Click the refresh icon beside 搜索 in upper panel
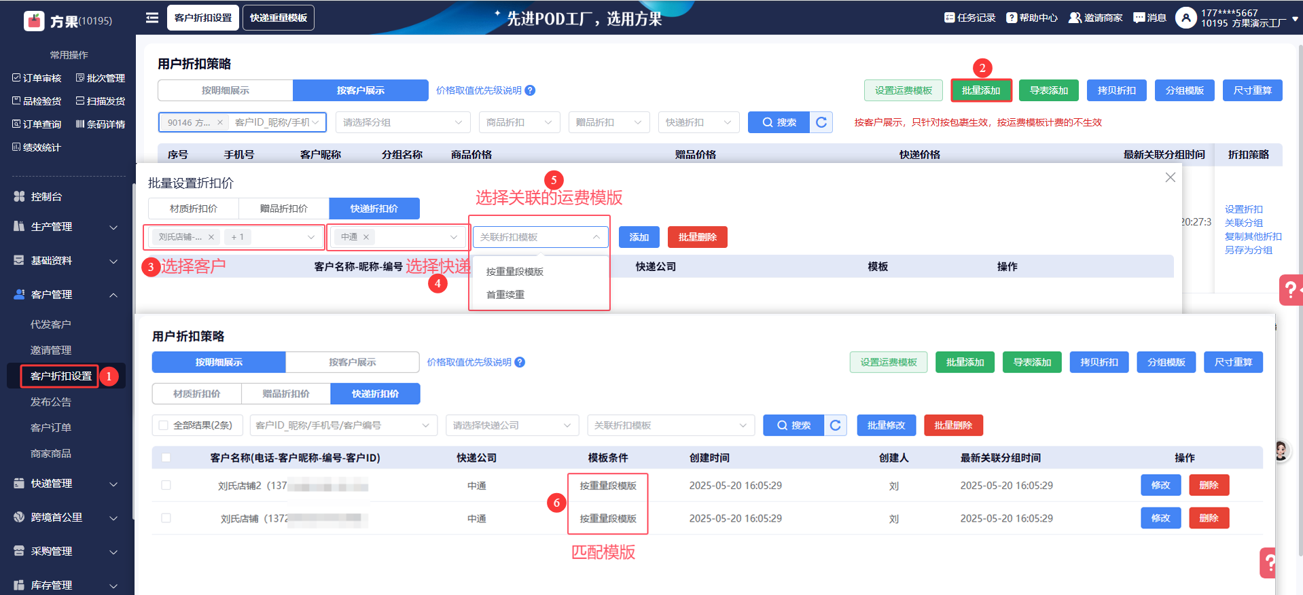 point(821,122)
